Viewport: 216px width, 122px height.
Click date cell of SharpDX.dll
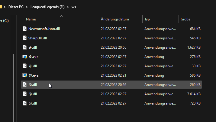coord(114,38)
